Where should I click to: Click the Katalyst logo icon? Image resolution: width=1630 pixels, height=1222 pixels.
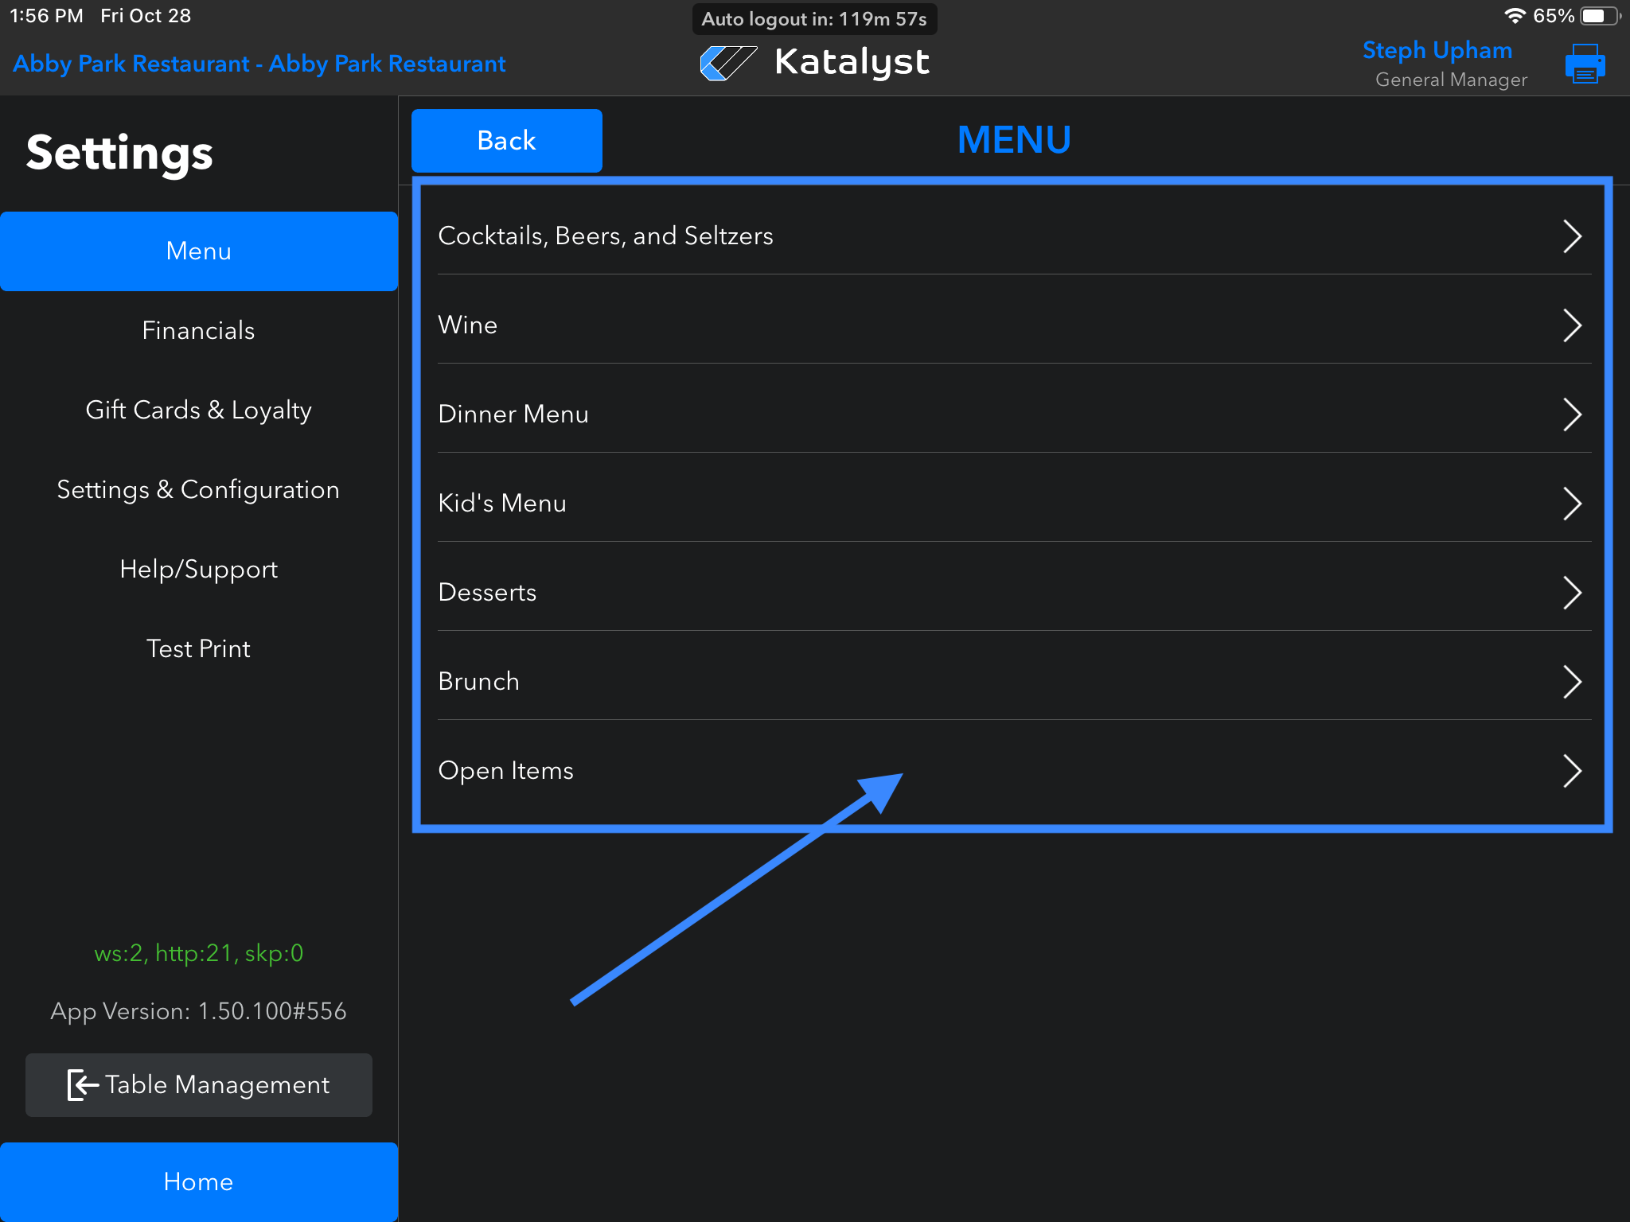(x=727, y=63)
